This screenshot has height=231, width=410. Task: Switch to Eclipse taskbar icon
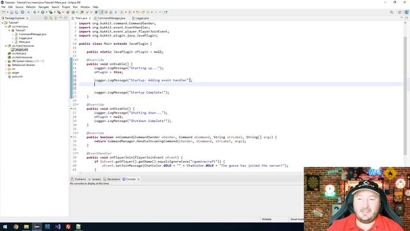[37, 227]
